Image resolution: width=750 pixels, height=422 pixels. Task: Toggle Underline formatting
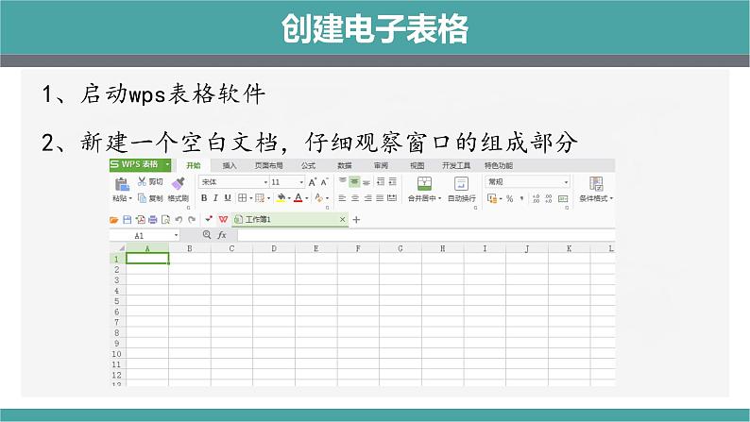[228, 198]
